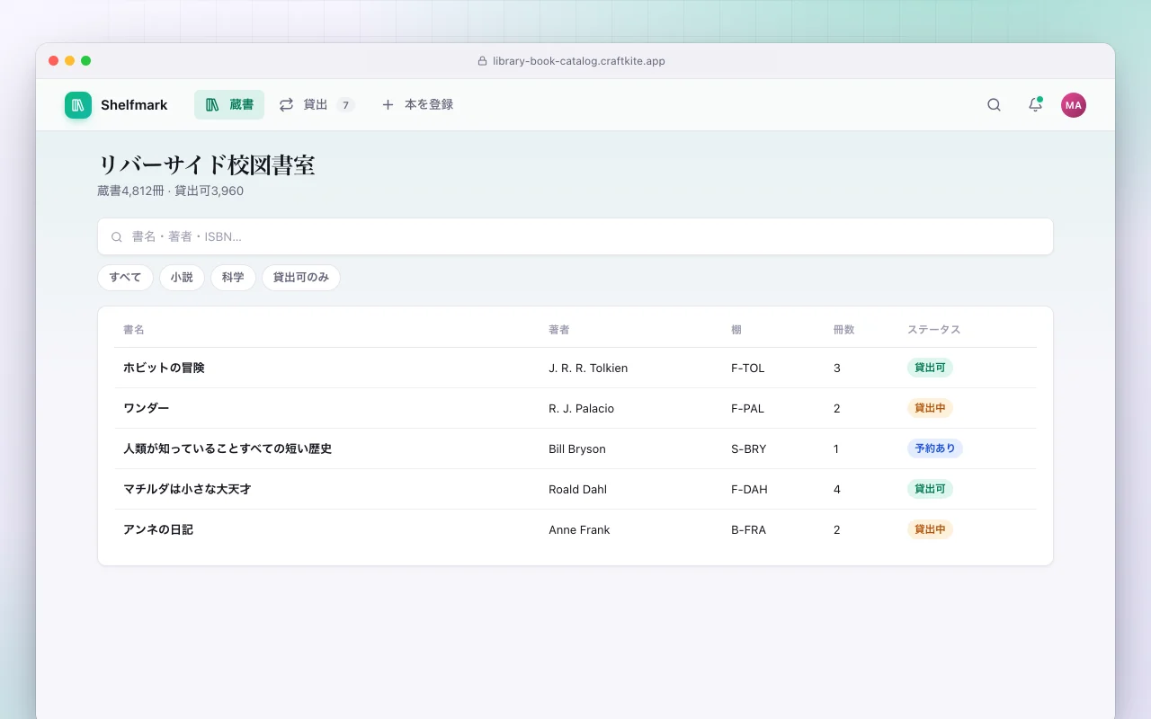Click 貸出中 status badge for アンネの日記

pos(930,529)
